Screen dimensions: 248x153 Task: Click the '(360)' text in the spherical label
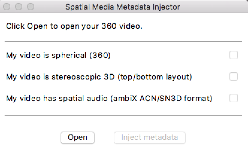tap(100, 55)
